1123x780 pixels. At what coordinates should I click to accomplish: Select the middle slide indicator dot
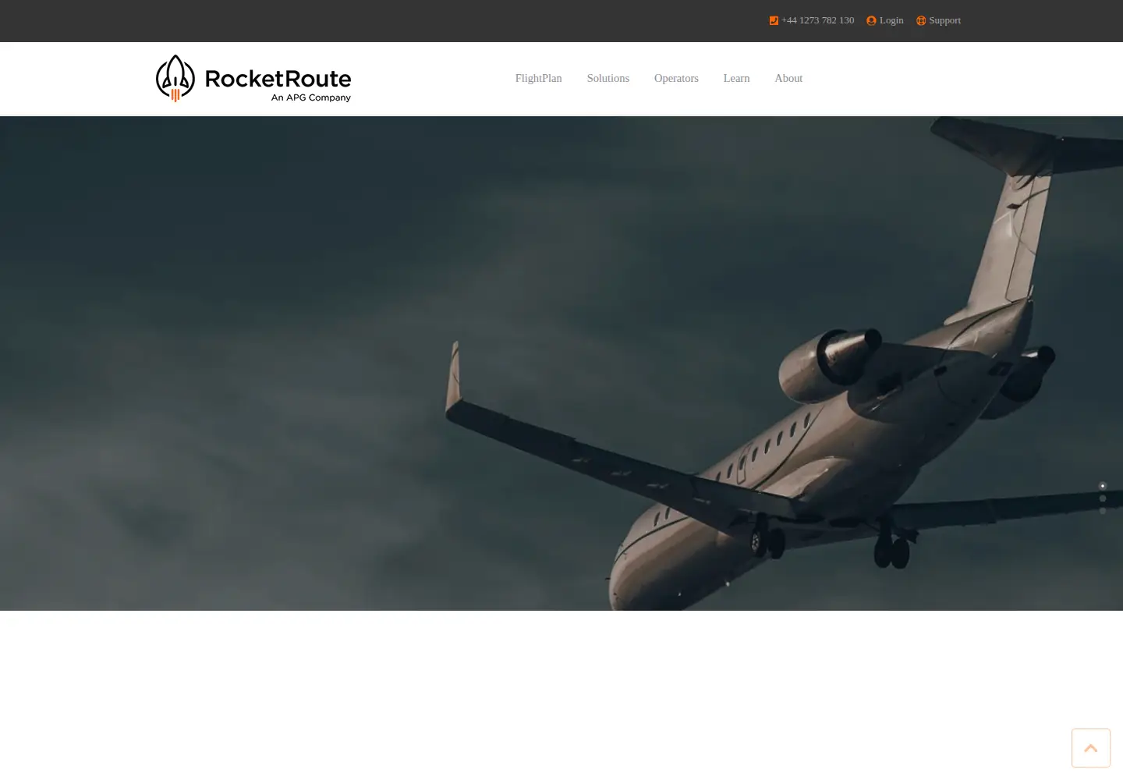1103,498
